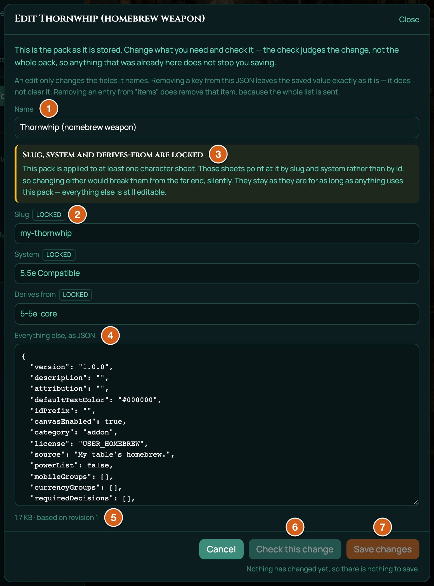
Task: Click the locked System field 5.5e Compatible
Action: pos(217,273)
